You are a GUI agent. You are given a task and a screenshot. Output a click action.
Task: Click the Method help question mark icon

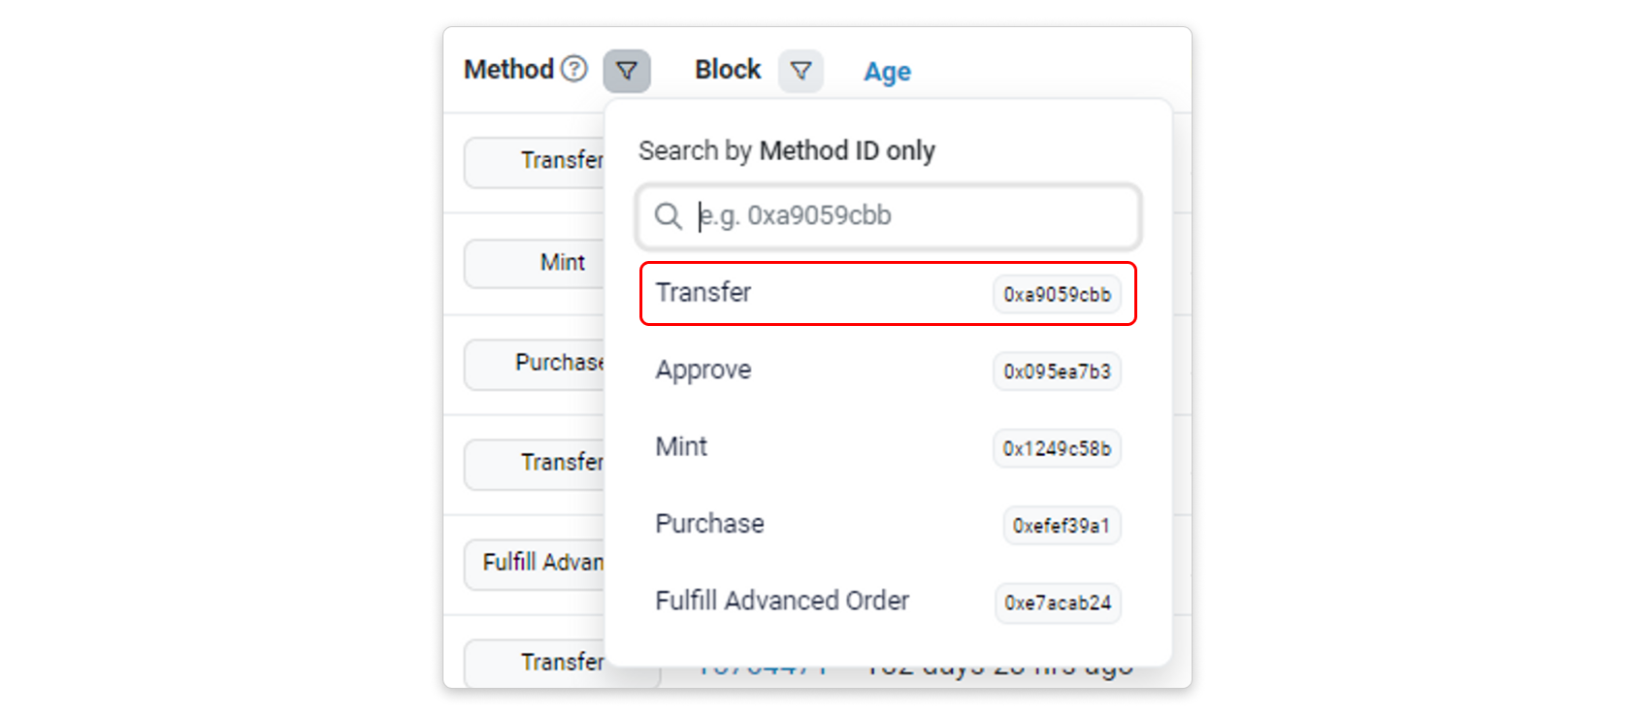click(x=574, y=69)
